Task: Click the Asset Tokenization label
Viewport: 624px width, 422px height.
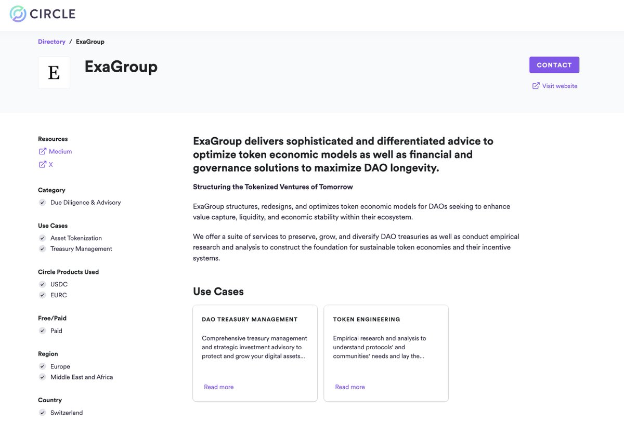Action: point(76,238)
